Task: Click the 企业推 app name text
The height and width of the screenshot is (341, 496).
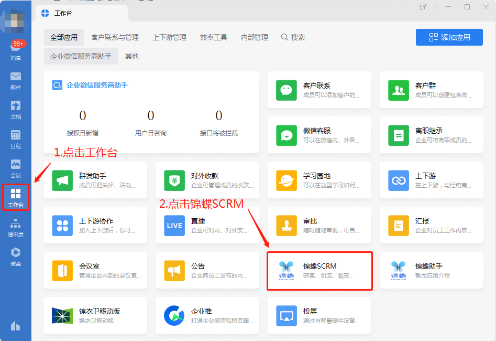Action: (202, 311)
